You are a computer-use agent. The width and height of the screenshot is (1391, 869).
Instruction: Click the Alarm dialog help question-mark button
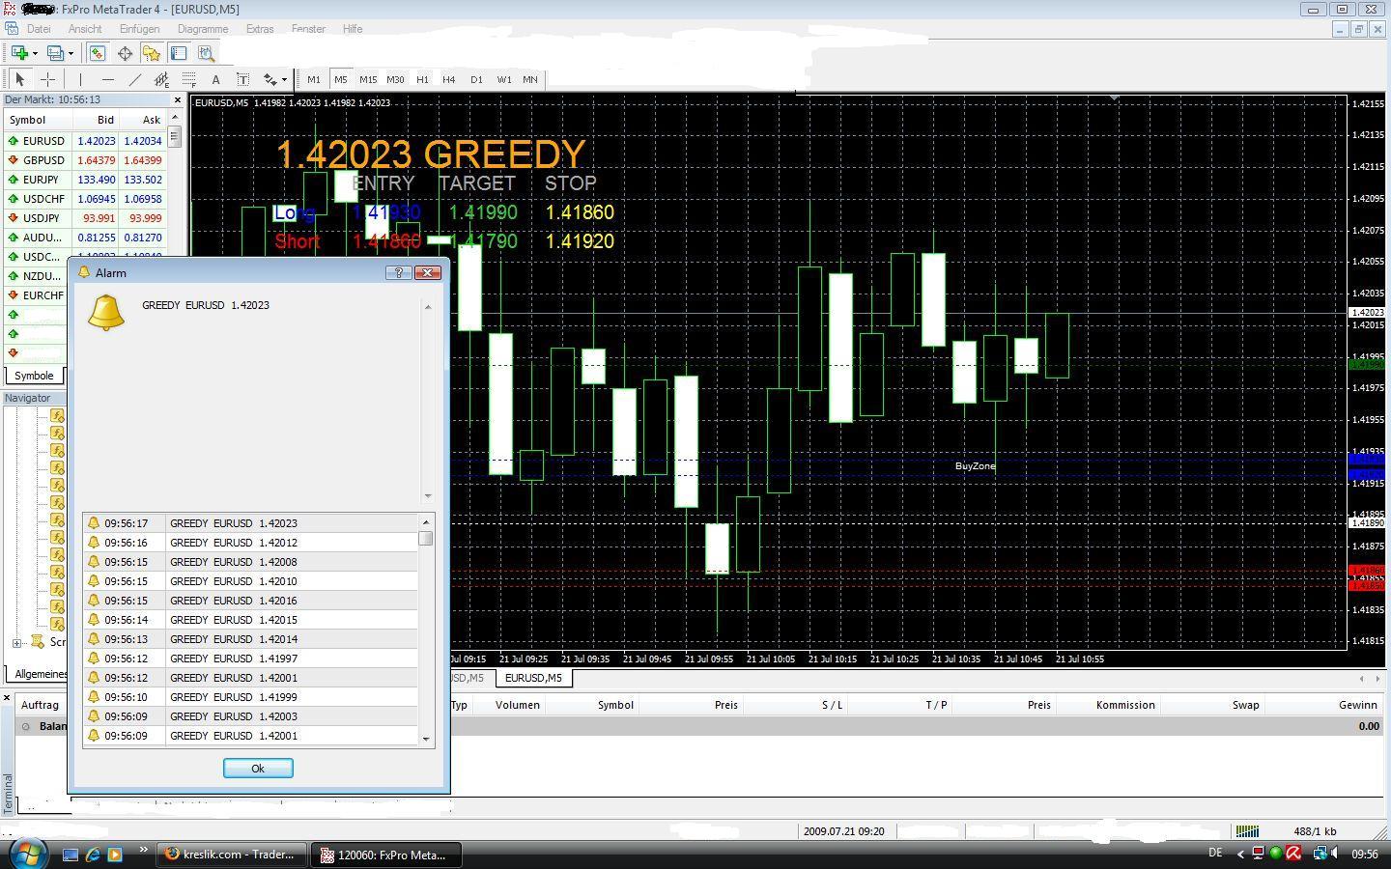(398, 273)
